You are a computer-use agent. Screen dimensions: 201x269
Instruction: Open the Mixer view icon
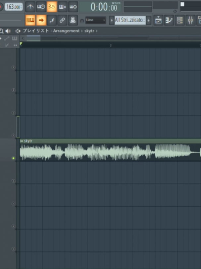click(x=190, y=20)
